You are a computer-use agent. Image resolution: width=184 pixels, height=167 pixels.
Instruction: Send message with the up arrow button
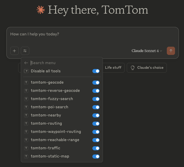tap(171, 51)
